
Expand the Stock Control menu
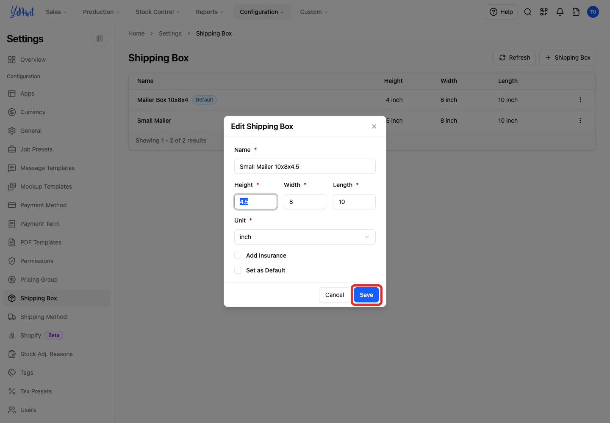point(158,12)
